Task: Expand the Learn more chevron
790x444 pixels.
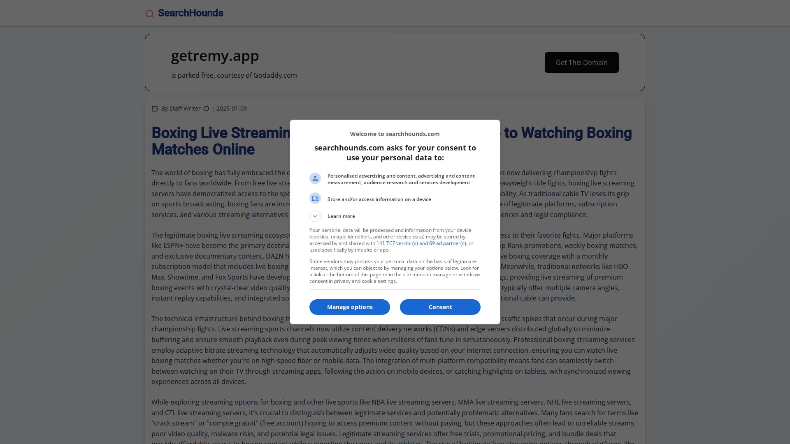Action: (x=315, y=216)
